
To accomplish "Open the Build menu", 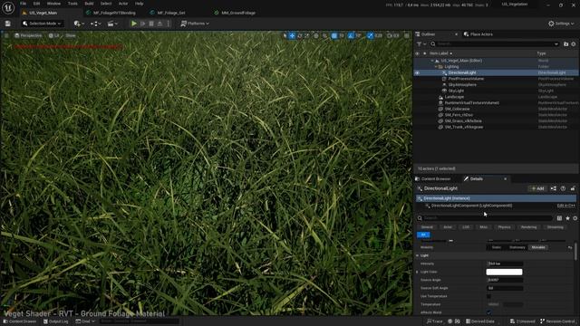I will coord(89,4).
